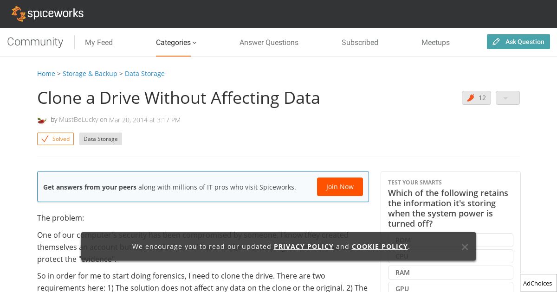The height and width of the screenshot is (292, 557).
Task: Expand the Categories dropdown menu
Action: pyautogui.click(x=176, y=42)
